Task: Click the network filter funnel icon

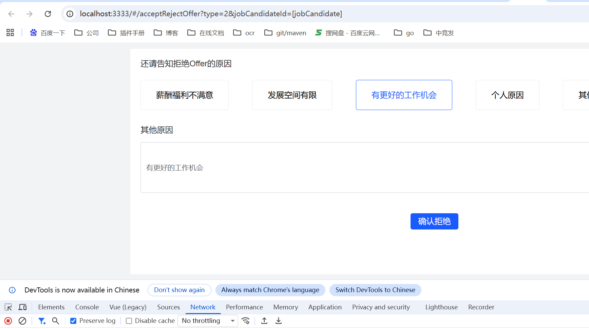Action: pyautogui.click(x=42, y=321)
